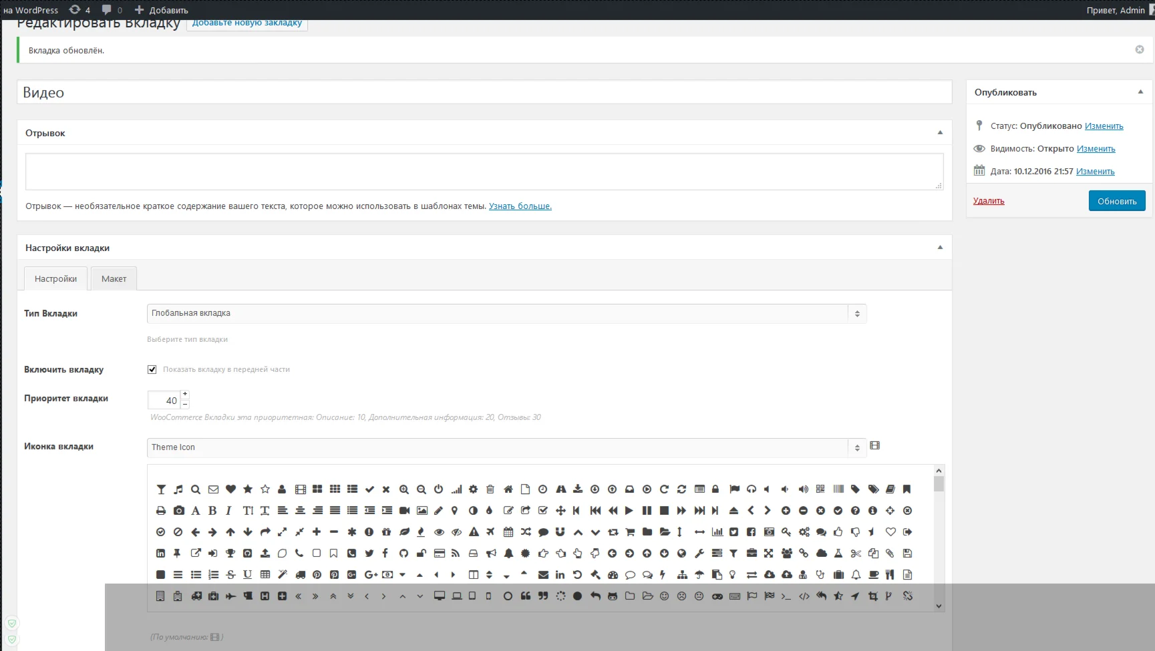
Task: Select the bold B icon
Action: 212,511
